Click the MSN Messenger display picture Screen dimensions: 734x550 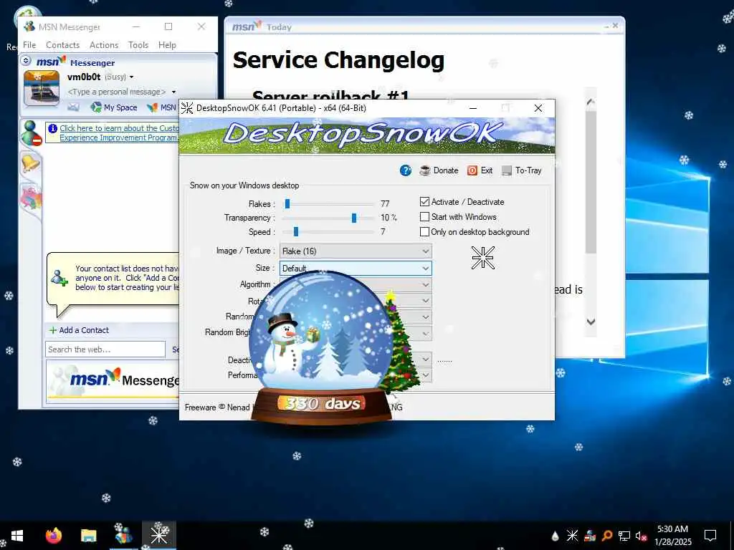[x=41, y=88]
